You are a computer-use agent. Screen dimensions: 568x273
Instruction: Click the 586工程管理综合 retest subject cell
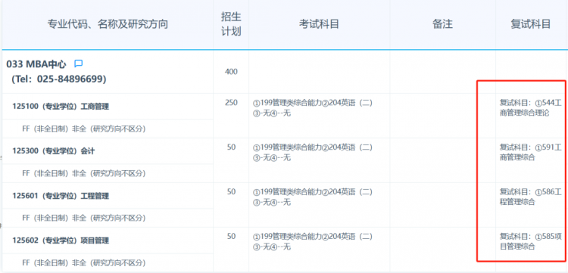tap(531, 197)
